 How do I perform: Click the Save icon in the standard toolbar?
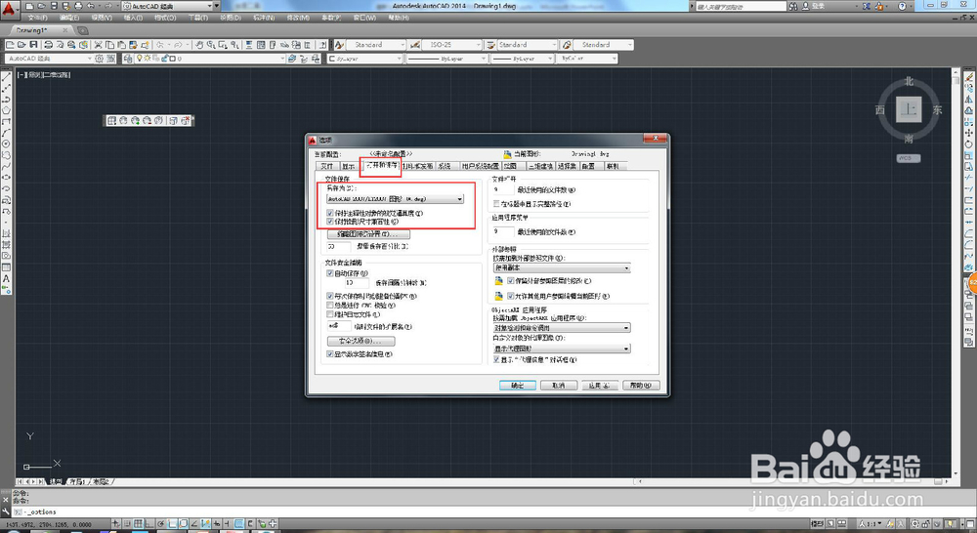(x=33, y=45)
